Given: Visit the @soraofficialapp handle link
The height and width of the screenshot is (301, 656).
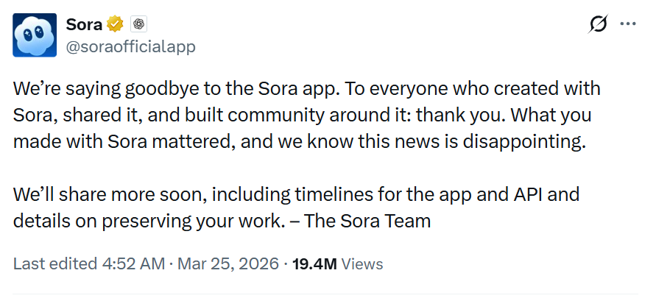Looking at the screenshot, I should click(130, 46).
